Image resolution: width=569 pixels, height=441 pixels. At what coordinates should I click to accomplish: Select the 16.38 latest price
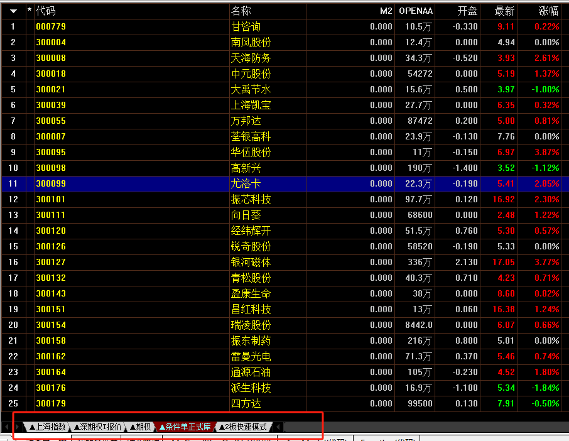click(504, 309)
